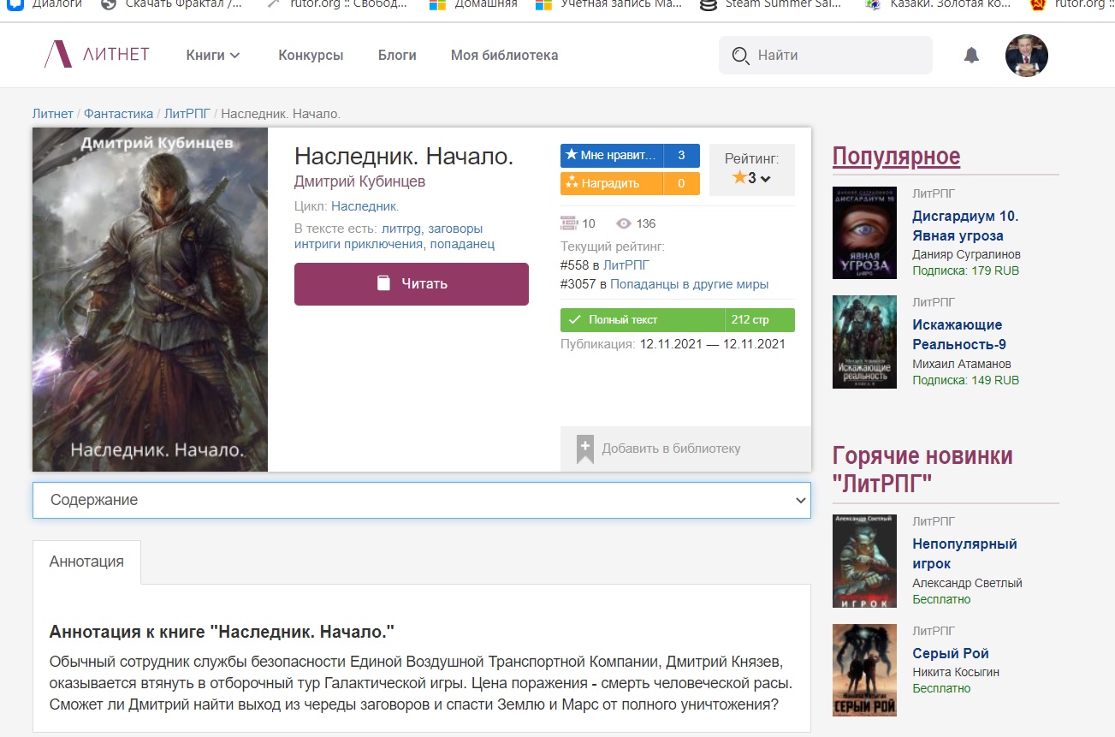Click the Искажающие Реальность cover thumbnail

[x=864, y=342]
